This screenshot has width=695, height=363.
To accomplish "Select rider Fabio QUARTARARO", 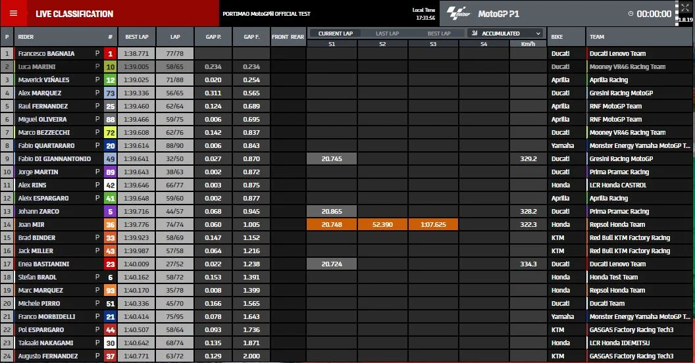I will (x=46, y=145).
